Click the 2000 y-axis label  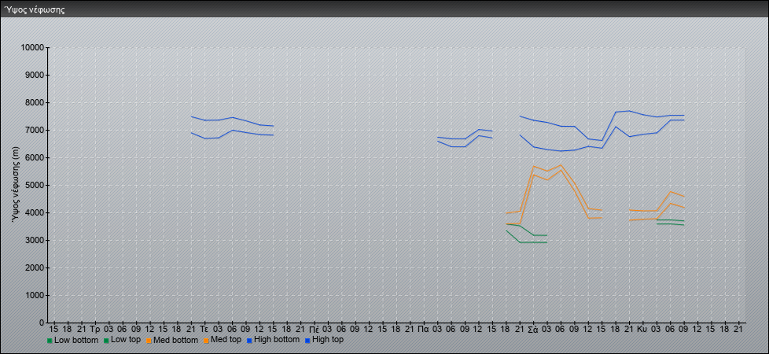pyautogui.click(x=35, y=267)
